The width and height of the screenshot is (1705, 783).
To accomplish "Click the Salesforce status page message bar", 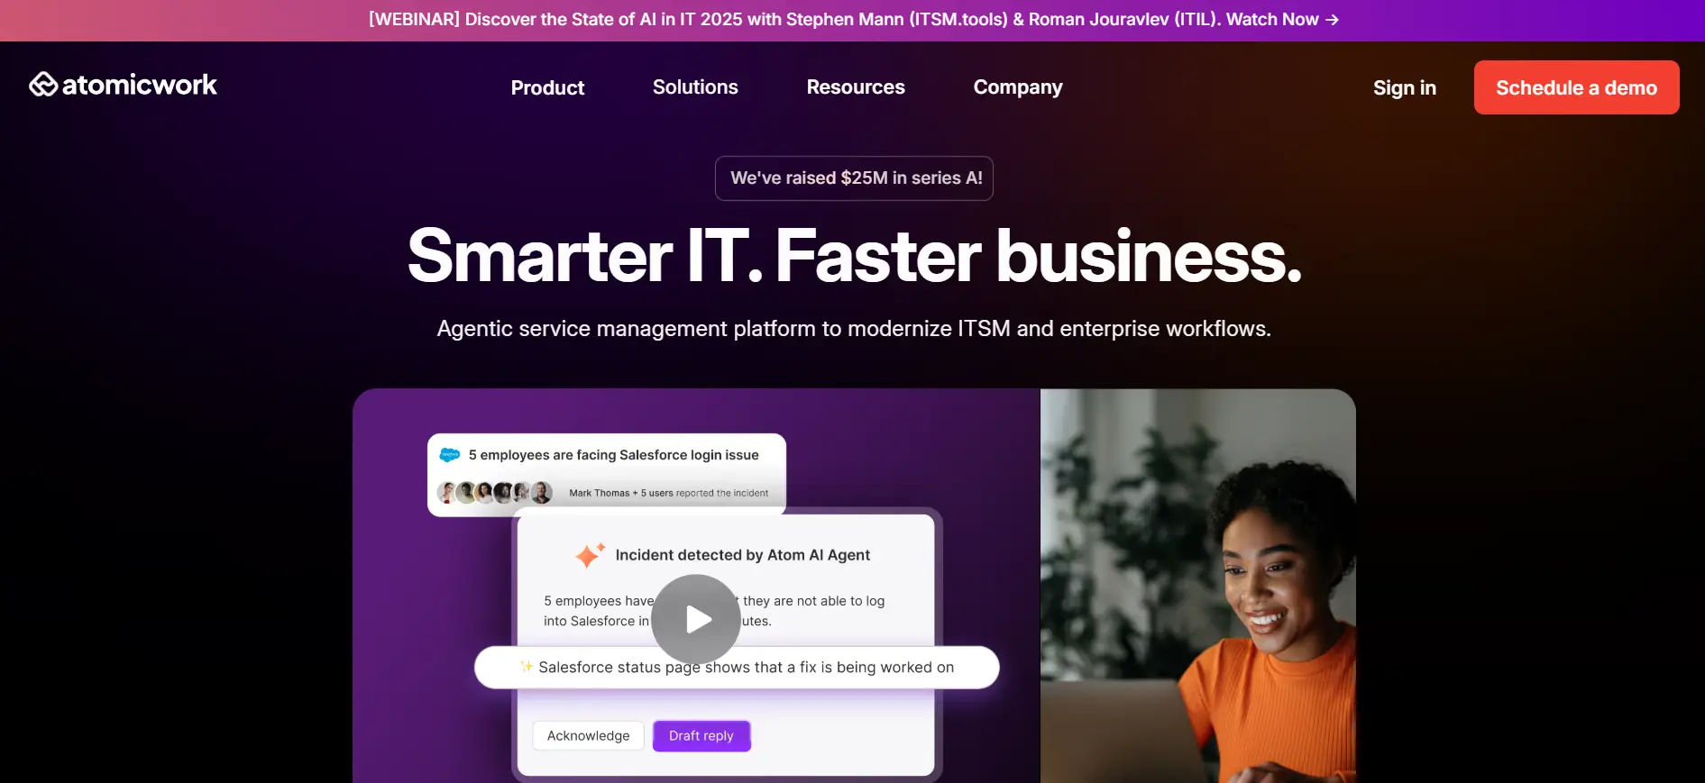I will (x=737, y=668).
